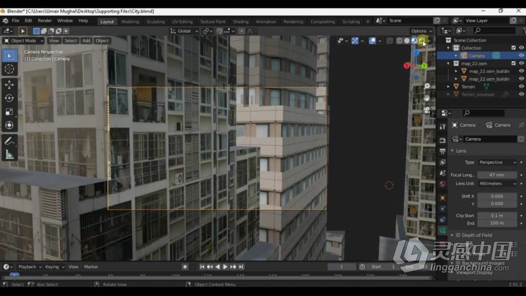Enable the Depth of Field checkbox
The image size is (526, 296).
click(458, 235)
